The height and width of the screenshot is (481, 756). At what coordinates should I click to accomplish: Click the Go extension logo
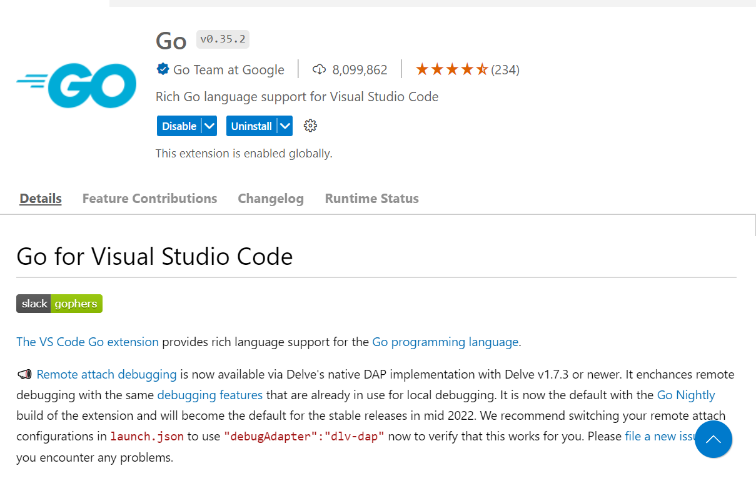(x=76, y=86)
